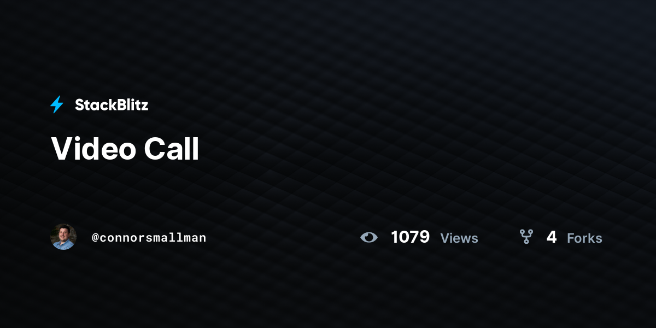Click the StackBlitz lightning bolt logo
The width and height of the screenshot is (656, 328).
tap(57, 104)
